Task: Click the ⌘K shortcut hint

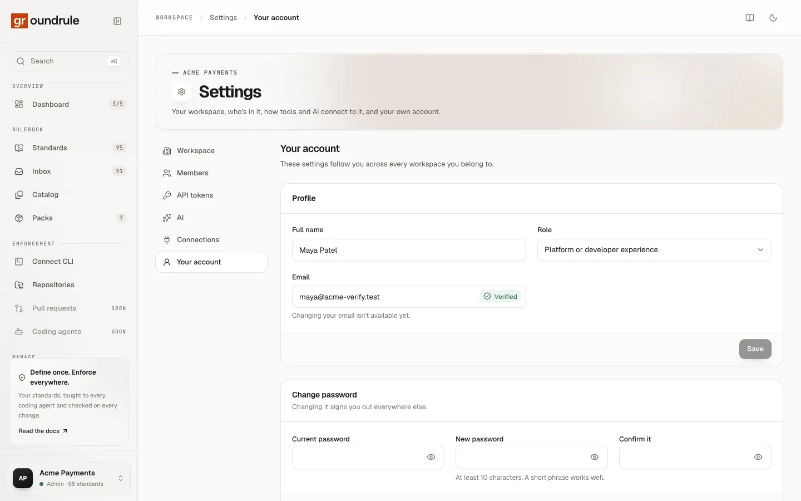Action: click(x=114, y=61)
